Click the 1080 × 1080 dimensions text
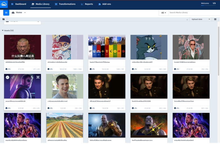 (77, 69)
